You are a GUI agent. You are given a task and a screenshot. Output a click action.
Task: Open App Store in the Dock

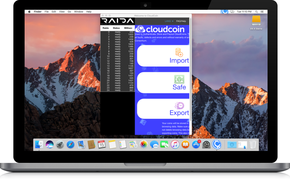196,145
